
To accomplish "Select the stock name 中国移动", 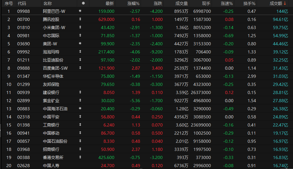I will click(x=51, y=133).
